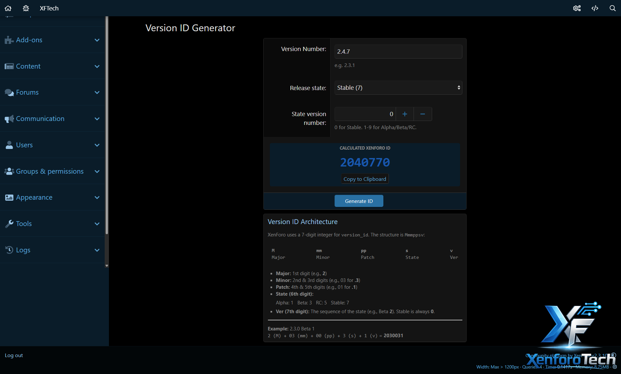This screenshot has height=374, width=621.
Task: Click the code brackets icon
Action: [x=595, y=8]
